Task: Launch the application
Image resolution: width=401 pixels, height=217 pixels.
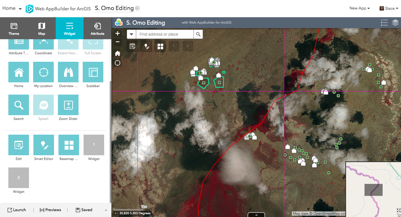Action: pos(17,210)
